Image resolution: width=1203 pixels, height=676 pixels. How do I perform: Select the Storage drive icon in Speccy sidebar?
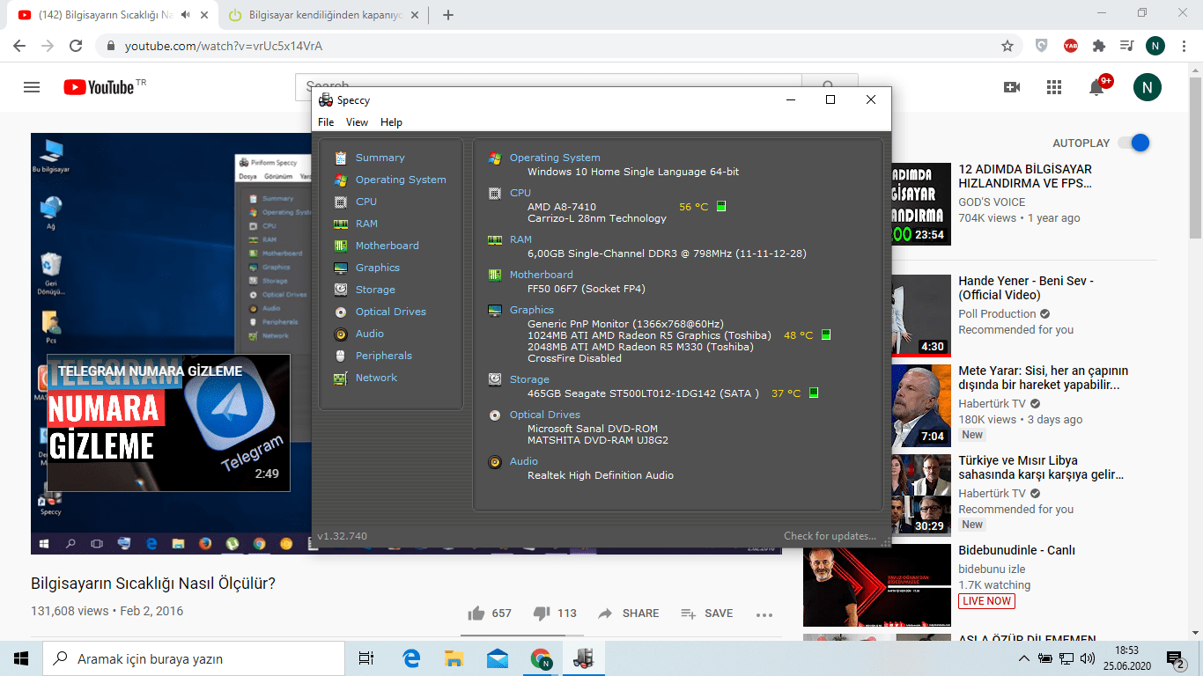341,290
